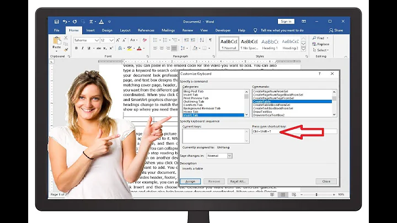Viewport: 397px width, 223px height.
Task: Open the Font dialog launcher
Action: [x=148, y=56]
